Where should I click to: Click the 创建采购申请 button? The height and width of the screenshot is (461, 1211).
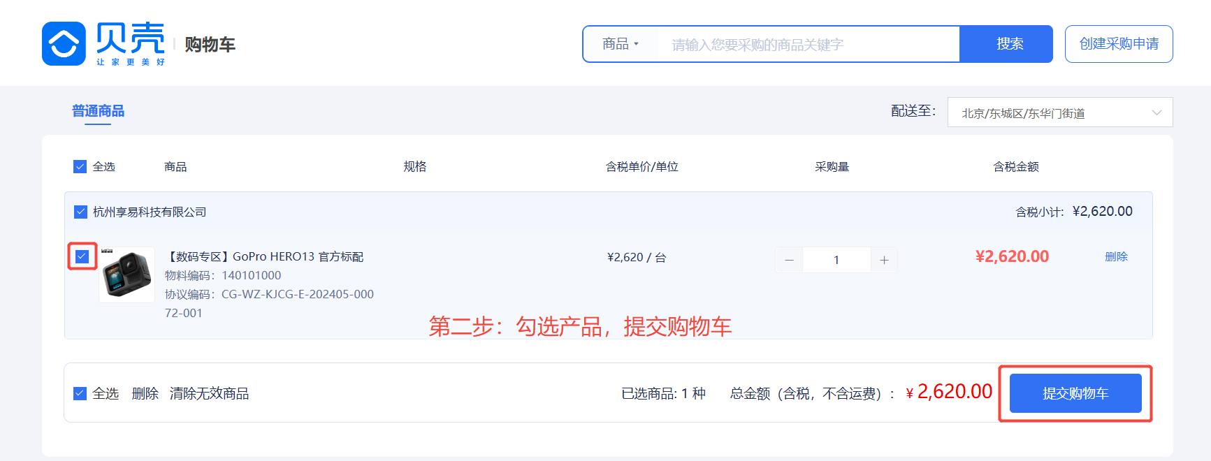pyautogui.click(x=1119, y=44)
